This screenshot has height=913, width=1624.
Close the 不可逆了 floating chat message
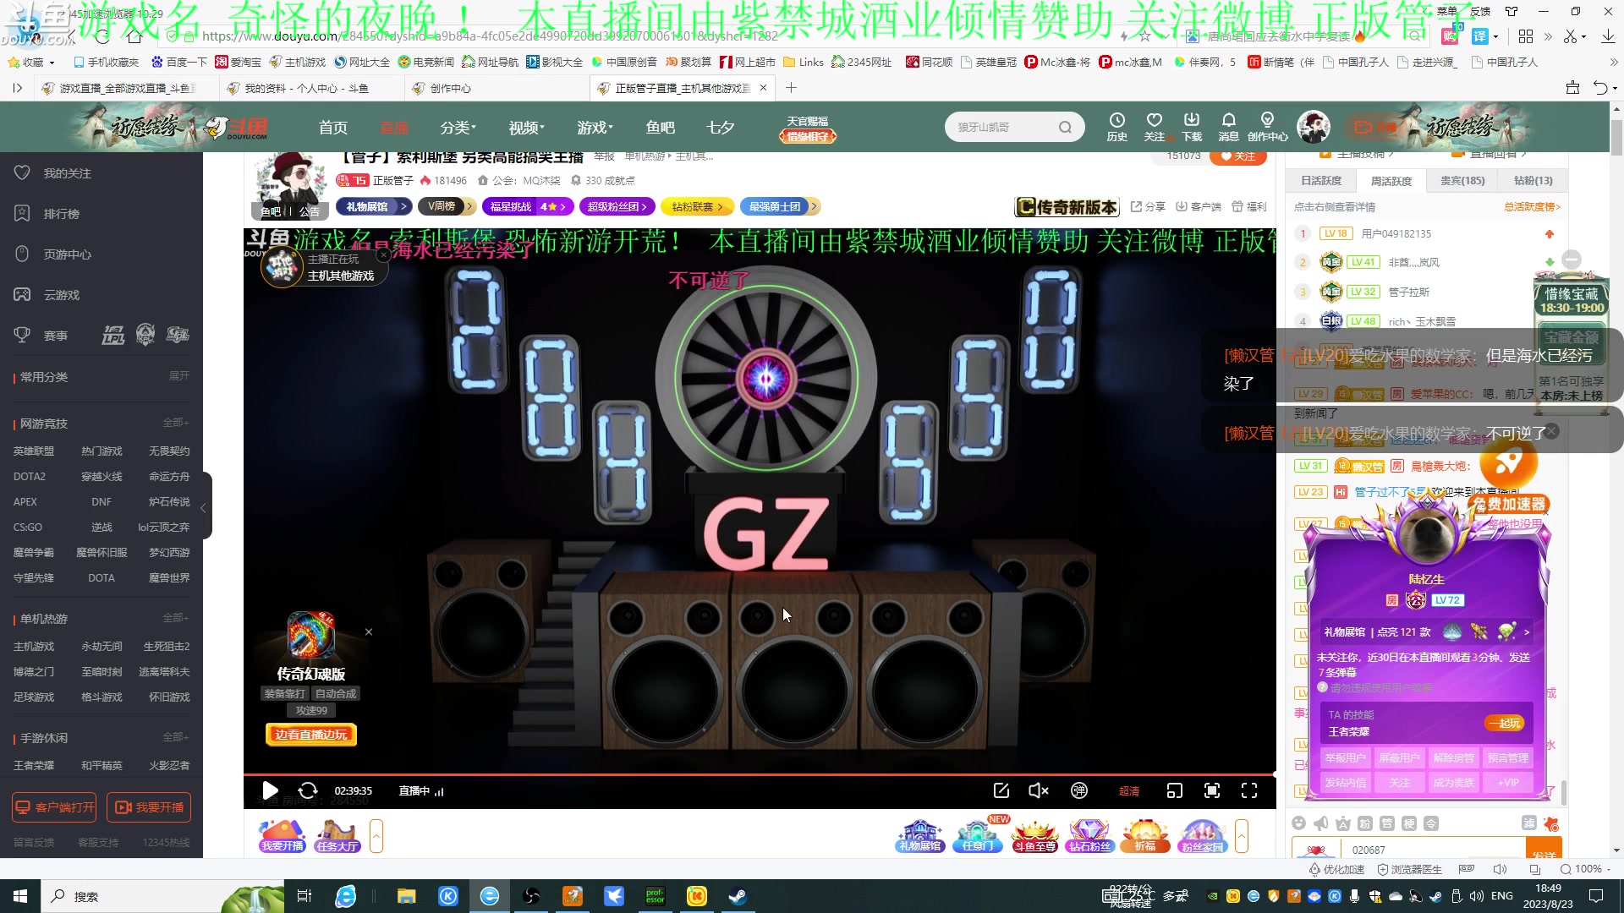pos(1552,431)
